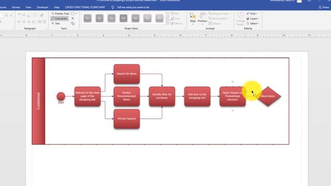Click Bring to Front
Image resolution: width=331 pixels, height=186 pixels.
tap(220, 13)
